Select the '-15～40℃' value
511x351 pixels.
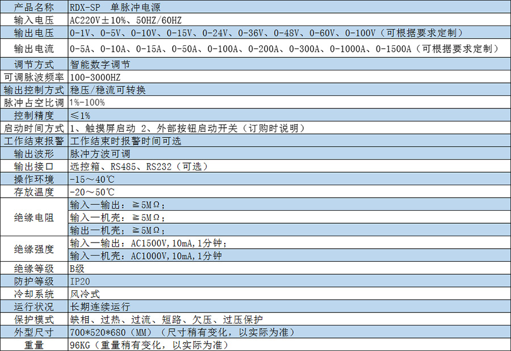click(92, 179)
